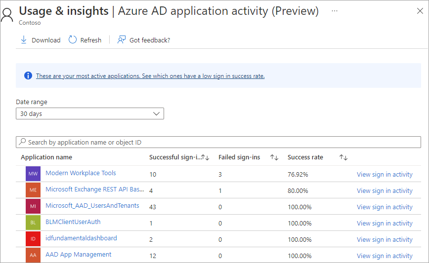The height and width of the screenshot is (263, 429).
Task: Open the most active applications link
Action: click(x=150, y=76)
